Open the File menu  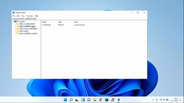click(x=14, y=16)
